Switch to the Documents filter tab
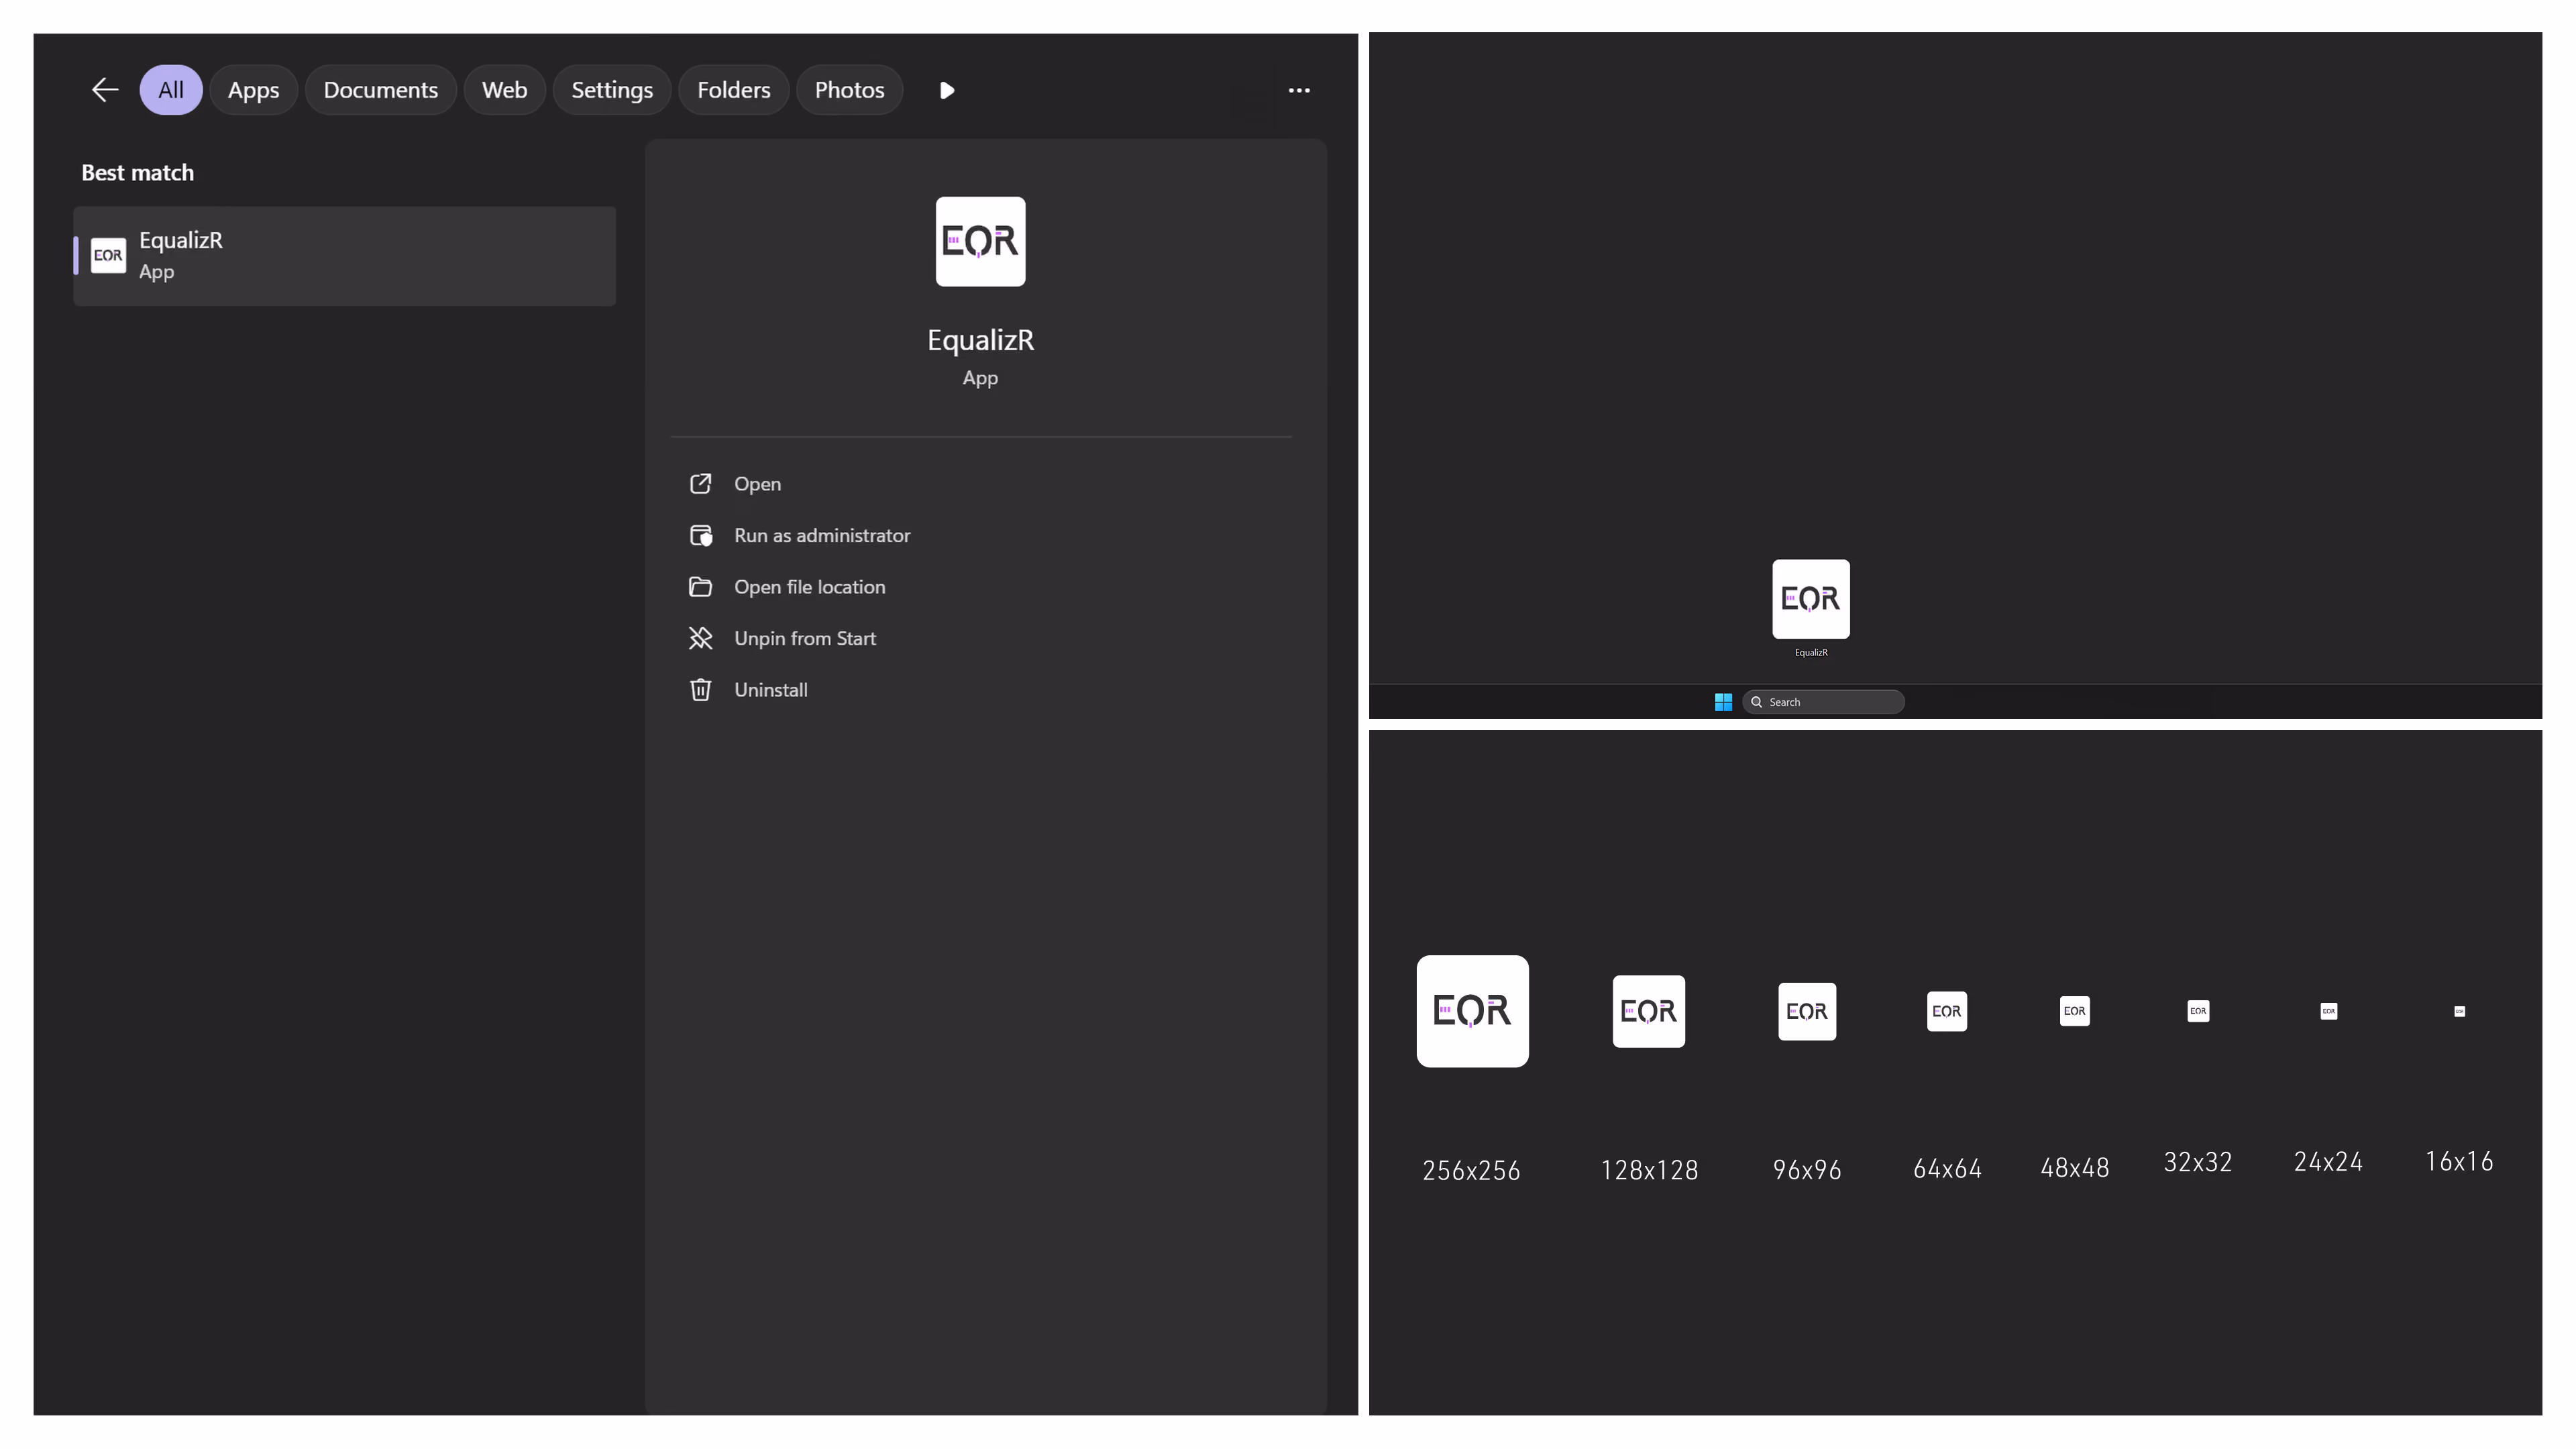This screenshot has width=2576, height=1449. click(381, 90)
